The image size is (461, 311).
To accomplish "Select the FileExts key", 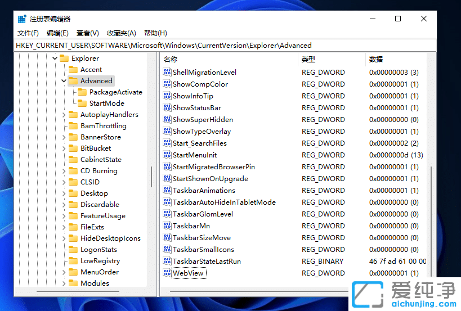I will (92, 227).
